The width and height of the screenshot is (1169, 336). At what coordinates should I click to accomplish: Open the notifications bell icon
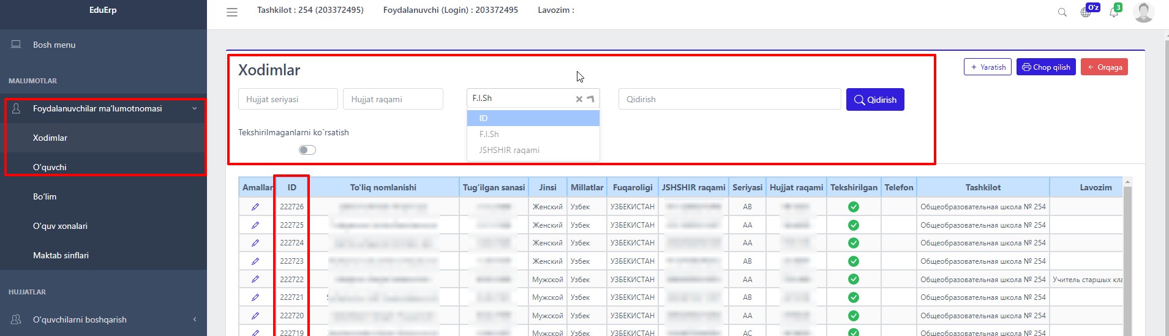pos(1113,12)
